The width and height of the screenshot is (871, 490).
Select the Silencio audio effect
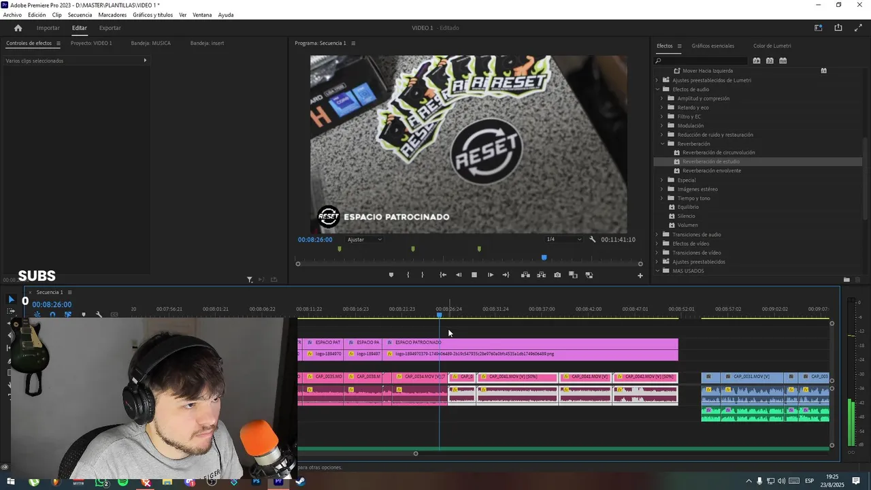click(x=686, y=216)
